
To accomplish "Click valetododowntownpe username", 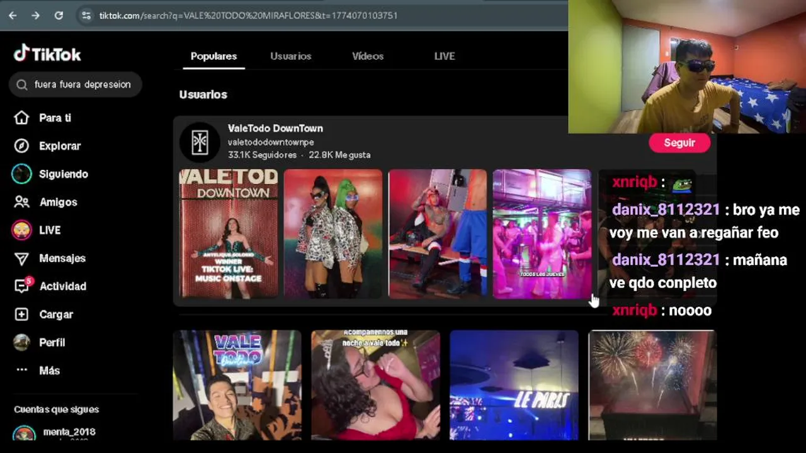I will click(271, 142).
